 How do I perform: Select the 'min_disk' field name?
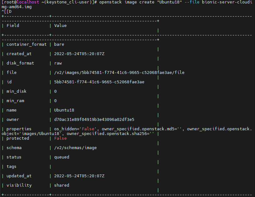point(16,91)
